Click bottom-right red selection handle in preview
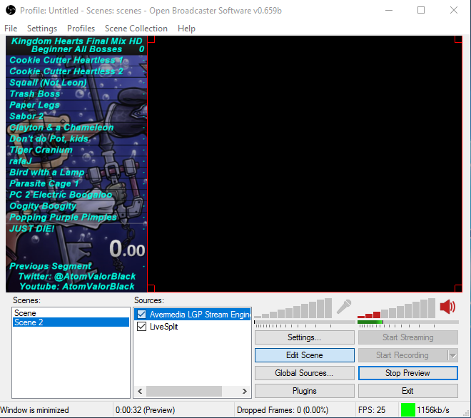The width and height of the screenshot is (471, 418). [458, 288]
